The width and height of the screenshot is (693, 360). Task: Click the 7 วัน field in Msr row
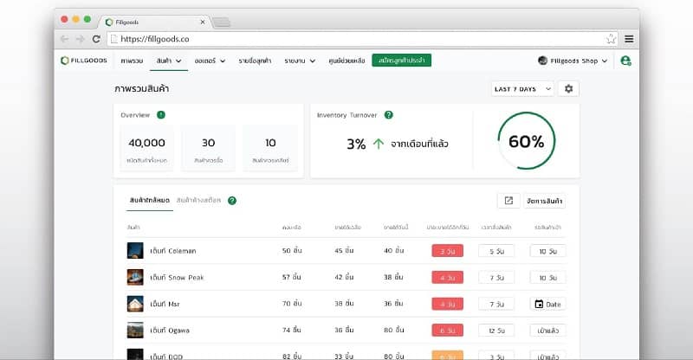pyautogui.click(x=496, y=304)
